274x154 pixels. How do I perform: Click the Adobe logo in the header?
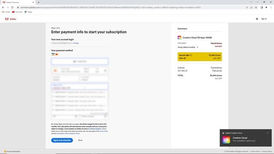(x=10, y=19)
